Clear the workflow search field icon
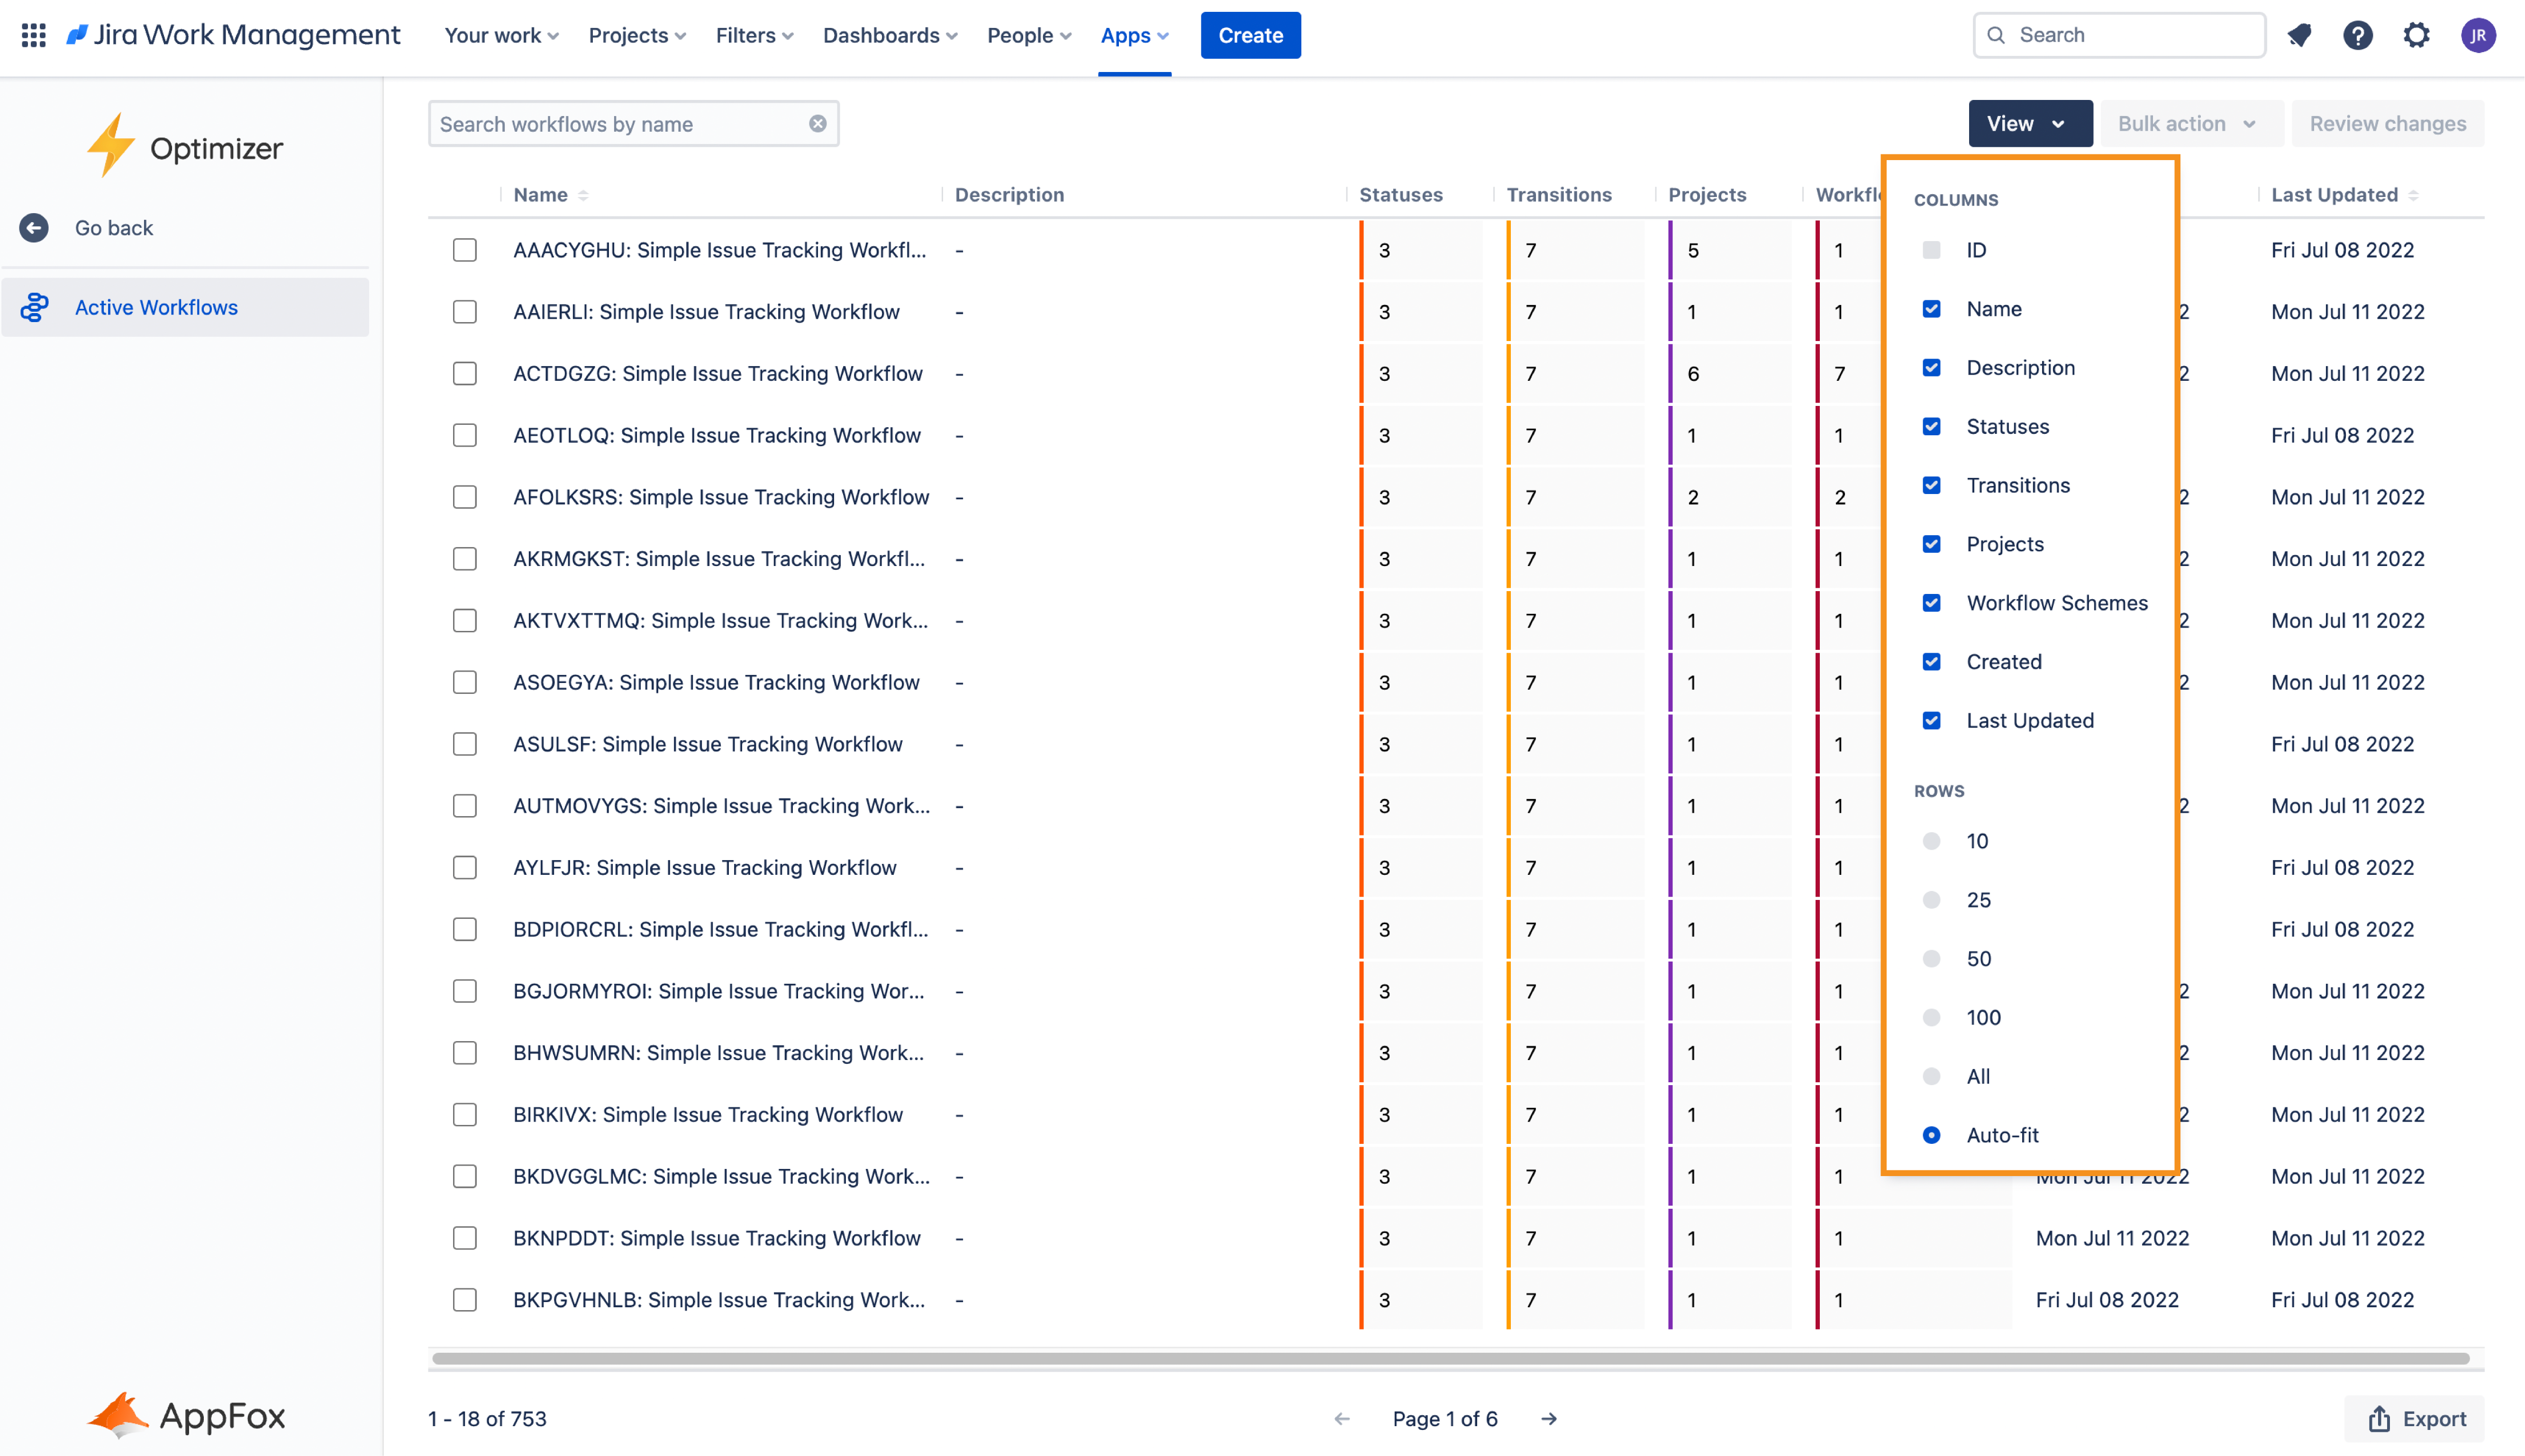The width and height of the screenshot is (2525, 1456). click(817, 124)
